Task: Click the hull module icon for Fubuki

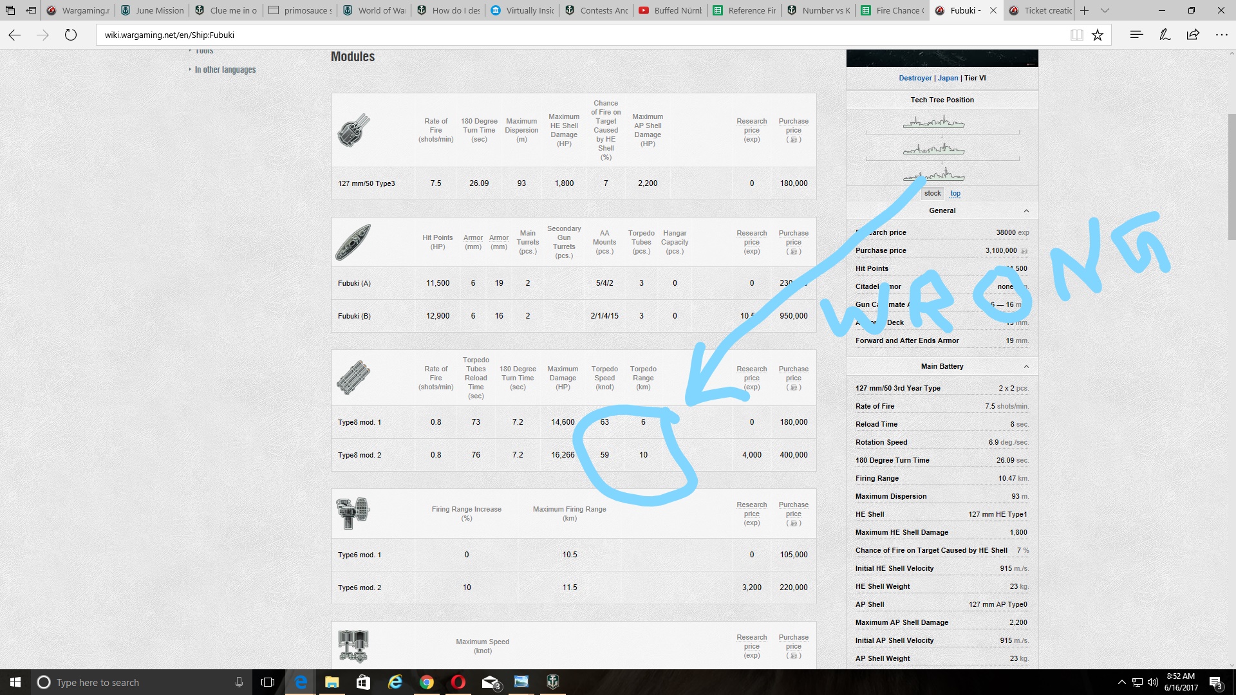Action: click(352, 242)
